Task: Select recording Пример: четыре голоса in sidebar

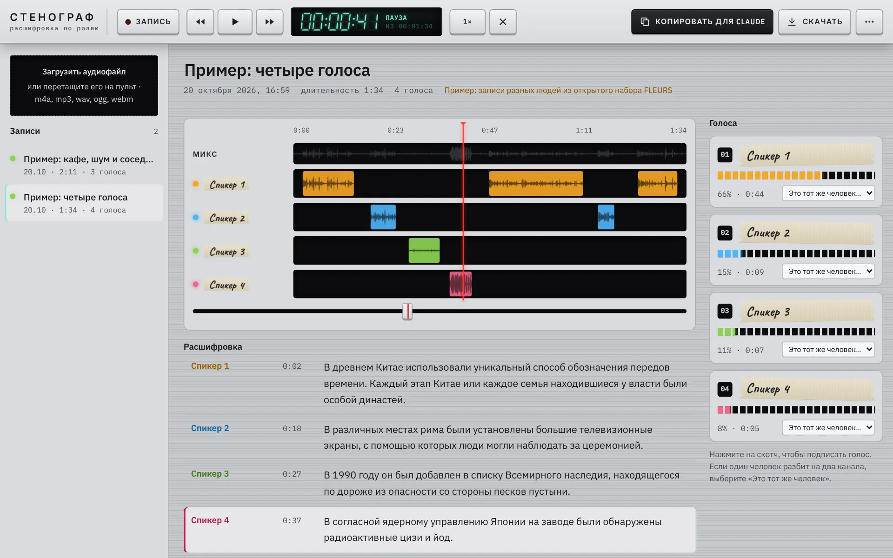Action: click(x=84, y=203)
